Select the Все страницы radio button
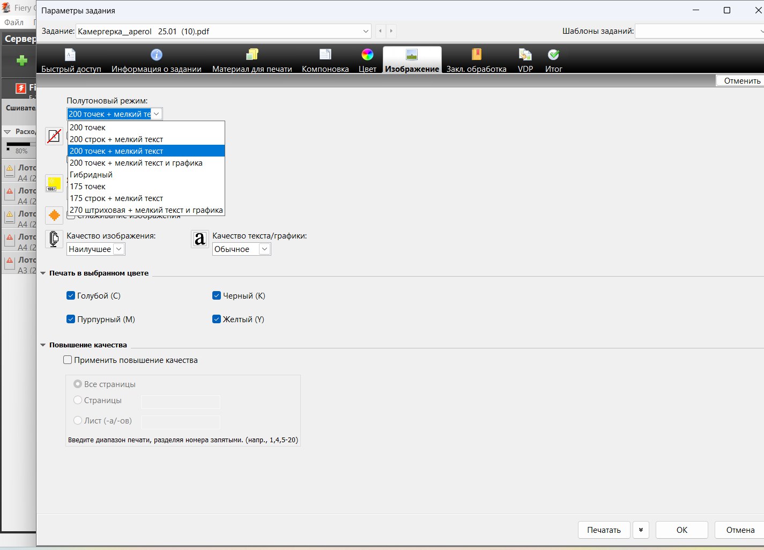764x550 pixels. click(x=78, y=384)
